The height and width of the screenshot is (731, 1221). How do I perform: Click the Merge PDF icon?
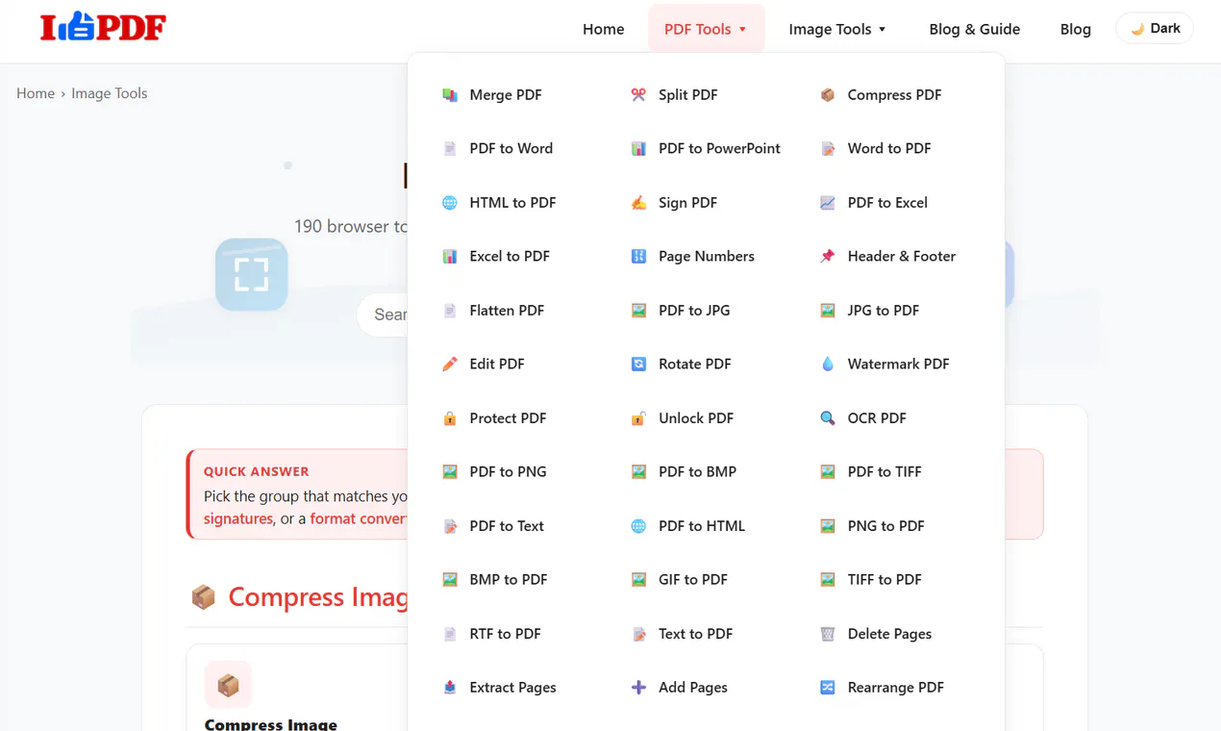[x=449, y=95]
